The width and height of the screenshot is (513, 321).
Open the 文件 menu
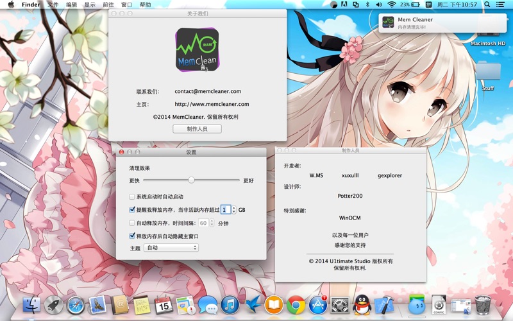coord(53,4)
